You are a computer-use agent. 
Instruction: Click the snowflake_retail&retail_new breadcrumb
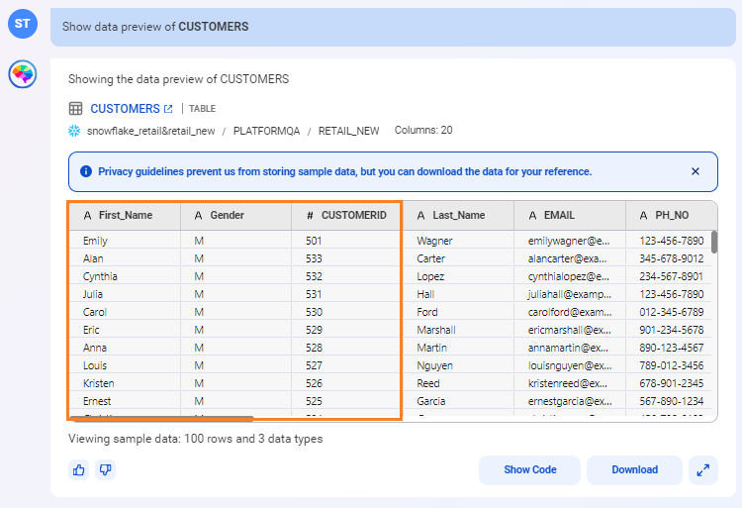pyautogui.click(x=151, y=131)
